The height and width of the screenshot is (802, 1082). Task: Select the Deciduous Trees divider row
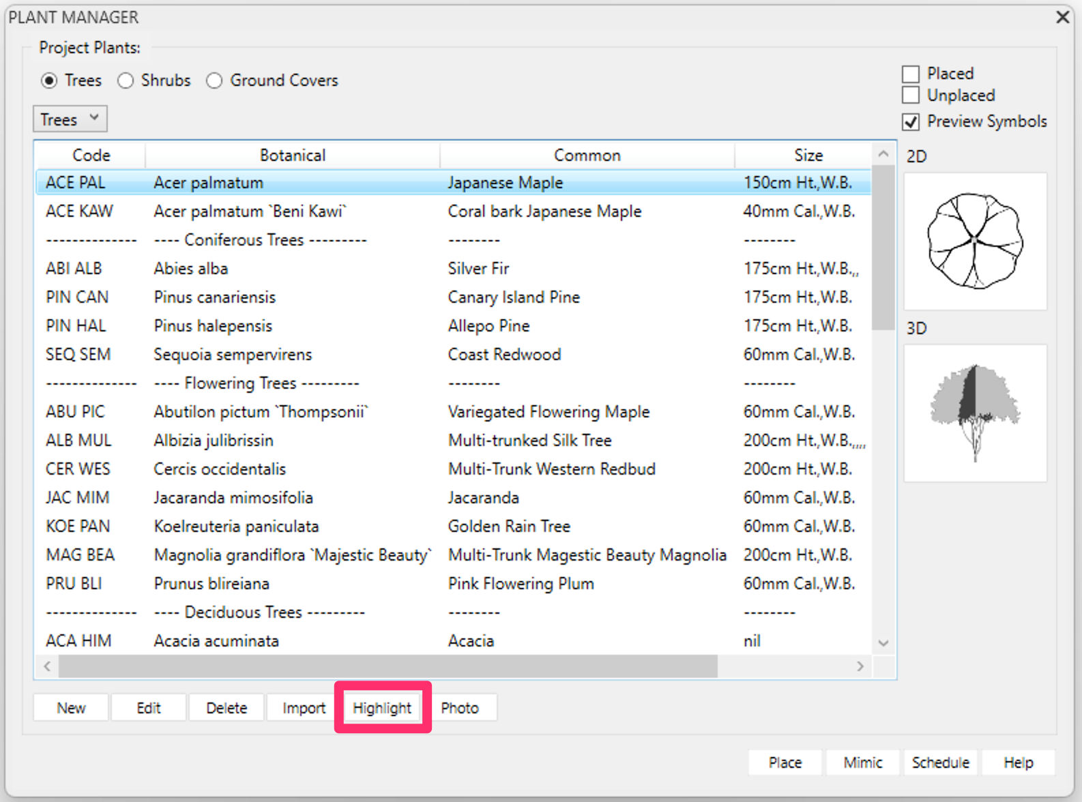453,612
